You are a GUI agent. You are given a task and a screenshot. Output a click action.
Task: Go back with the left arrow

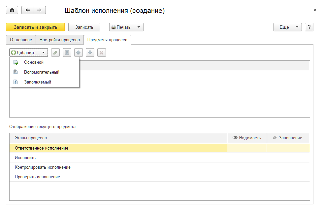[x=28, y=10]
